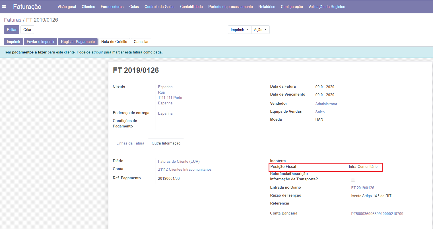Open the 21112 Clientes Intracomunitários account
433x229 pixels.
185,170
